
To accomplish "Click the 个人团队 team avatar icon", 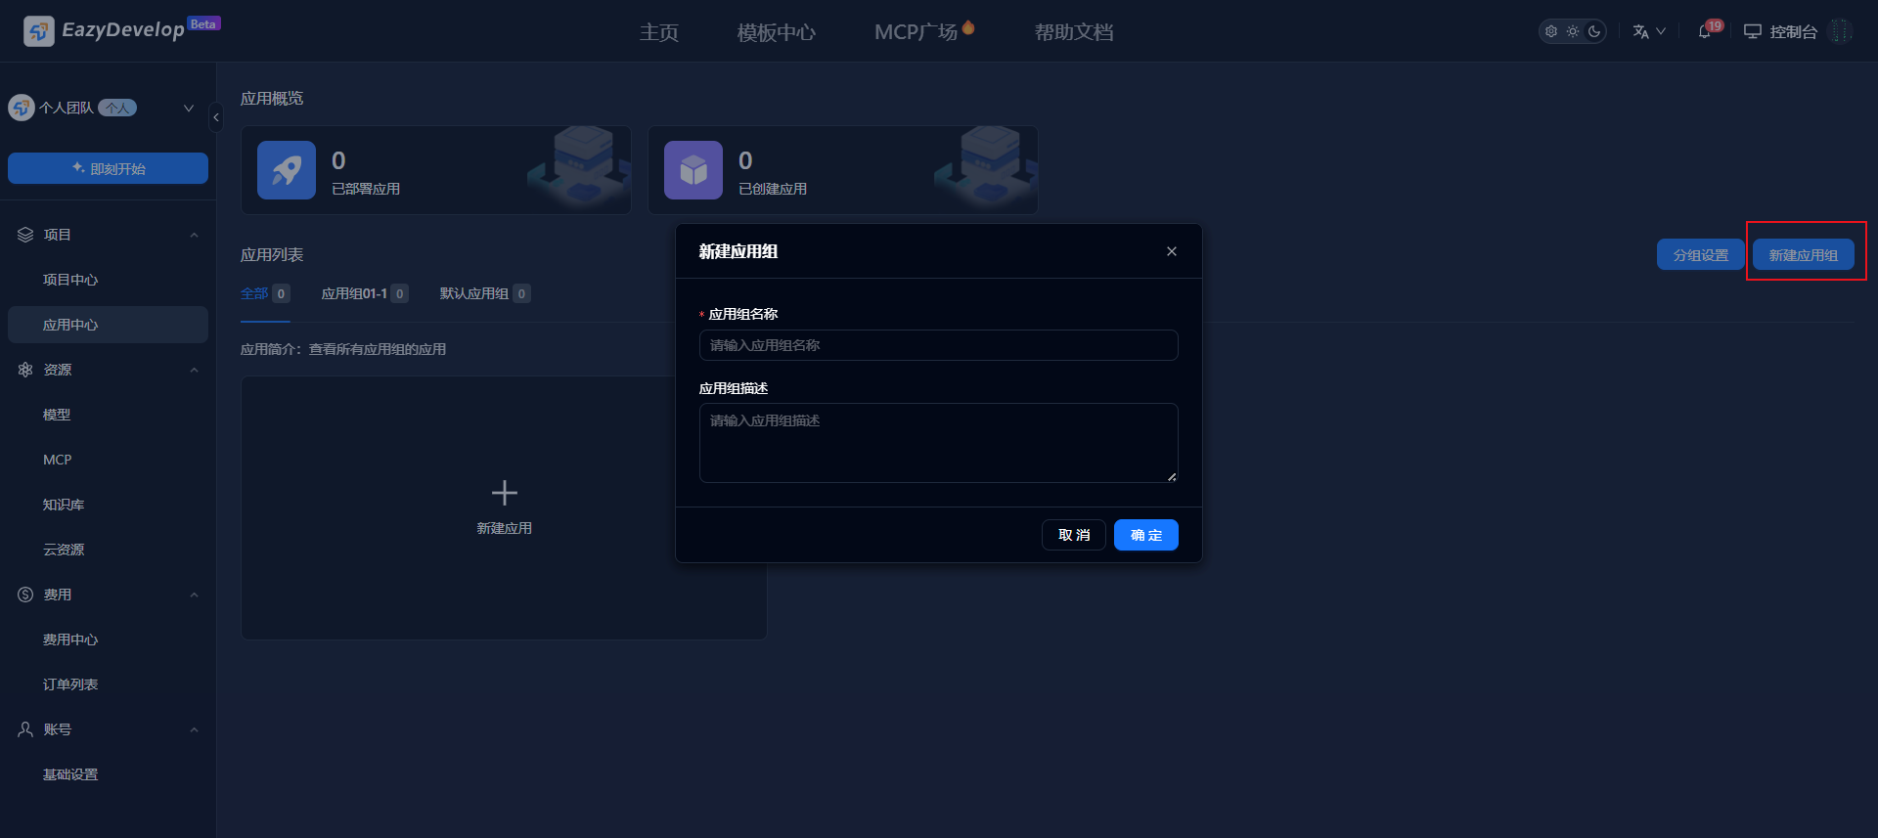I will [x=22, y=108].
